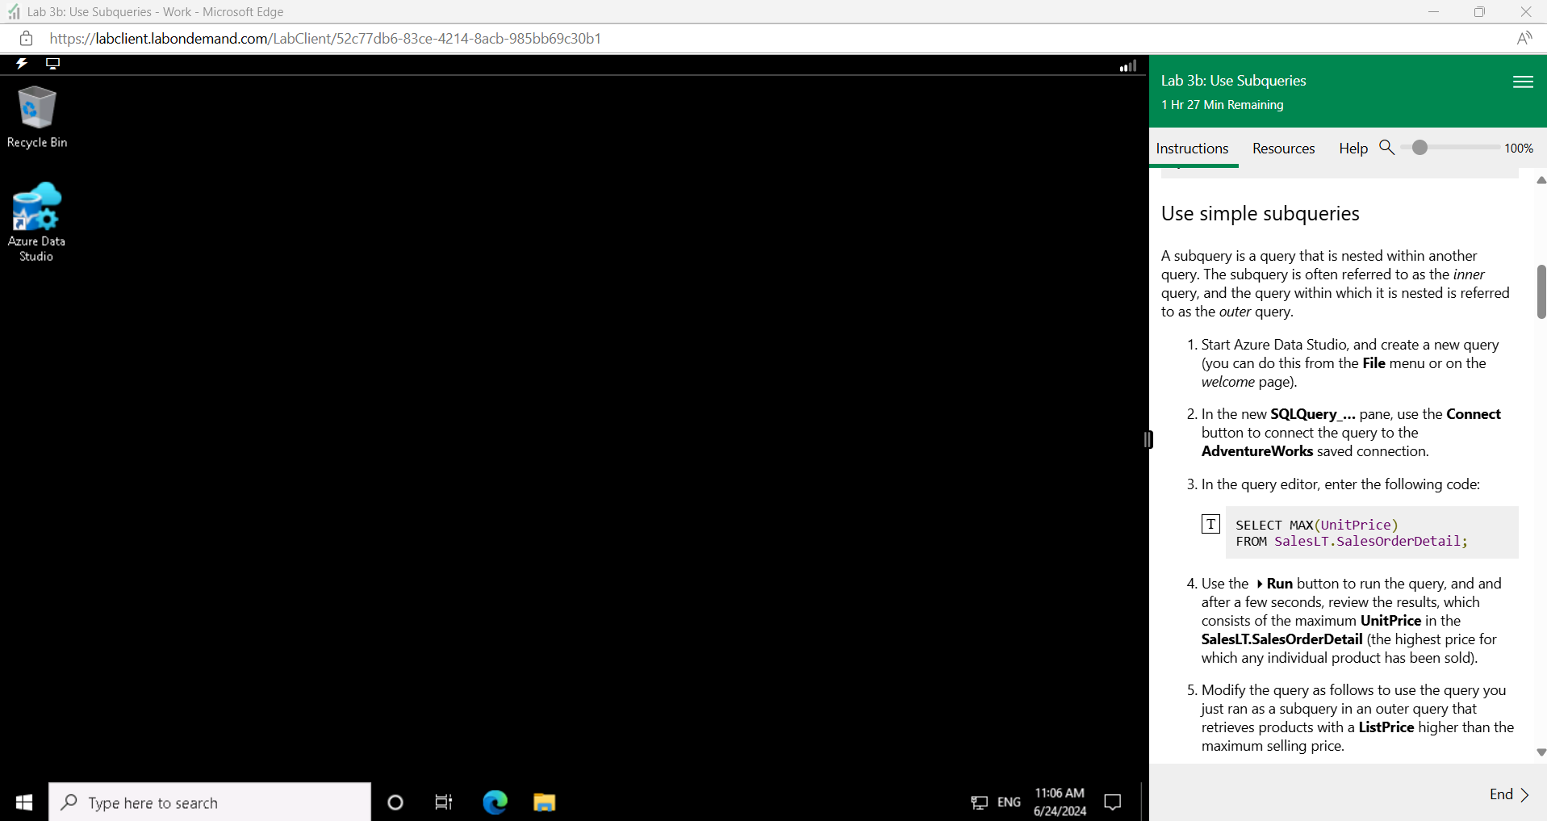Click the browser address bar URL

coord(325,38)
